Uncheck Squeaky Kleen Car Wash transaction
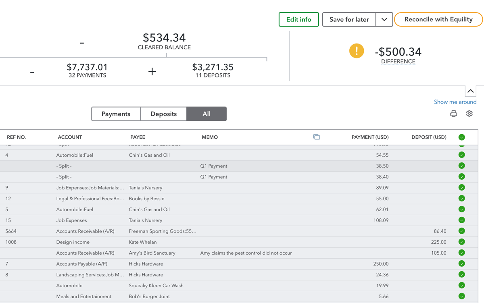484x303 pixels. click(461, 286)
